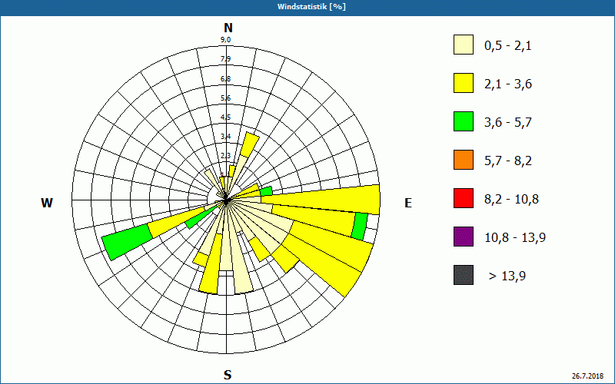Click the N compass label

228,28
